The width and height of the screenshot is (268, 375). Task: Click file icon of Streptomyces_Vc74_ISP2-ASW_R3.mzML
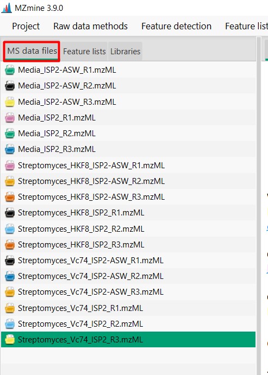(10, 292)
